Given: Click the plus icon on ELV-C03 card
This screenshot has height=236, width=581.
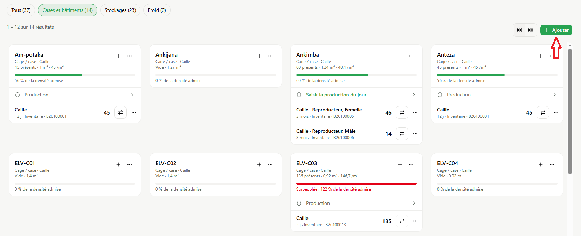Looking at the screenshot, I should pyautogui.click(x=400, y=164).
